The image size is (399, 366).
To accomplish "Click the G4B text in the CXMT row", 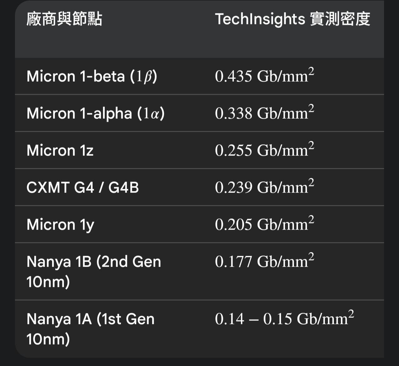I will point(123,188).
